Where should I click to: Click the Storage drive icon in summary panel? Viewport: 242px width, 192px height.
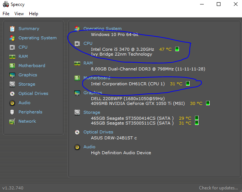click(x=77, y=112)
